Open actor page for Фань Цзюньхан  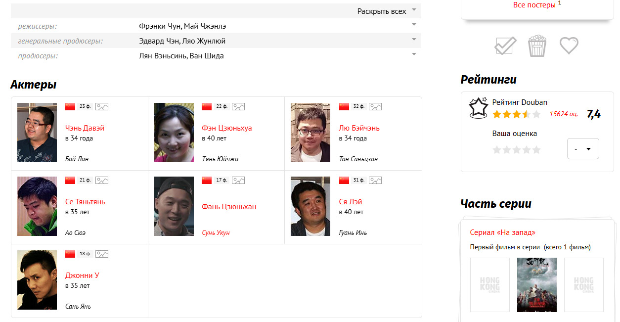tap(229, 207)
